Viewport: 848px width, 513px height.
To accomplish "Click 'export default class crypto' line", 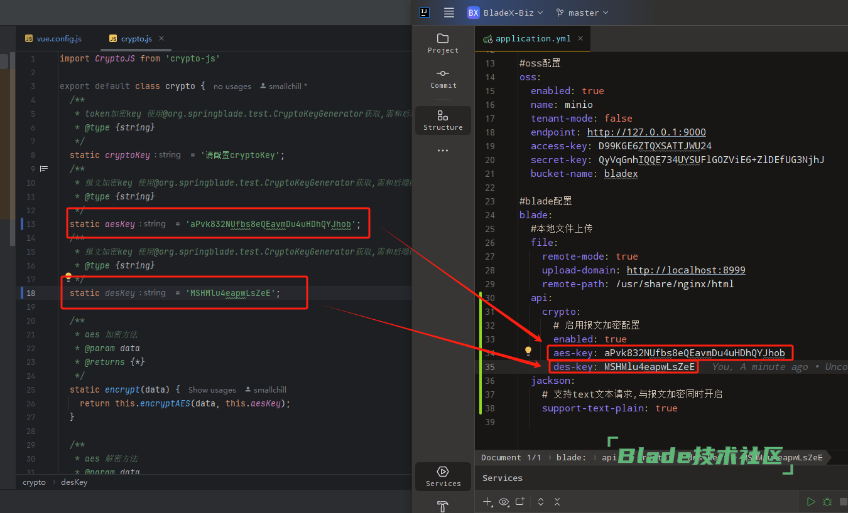I will pos(133,86).
